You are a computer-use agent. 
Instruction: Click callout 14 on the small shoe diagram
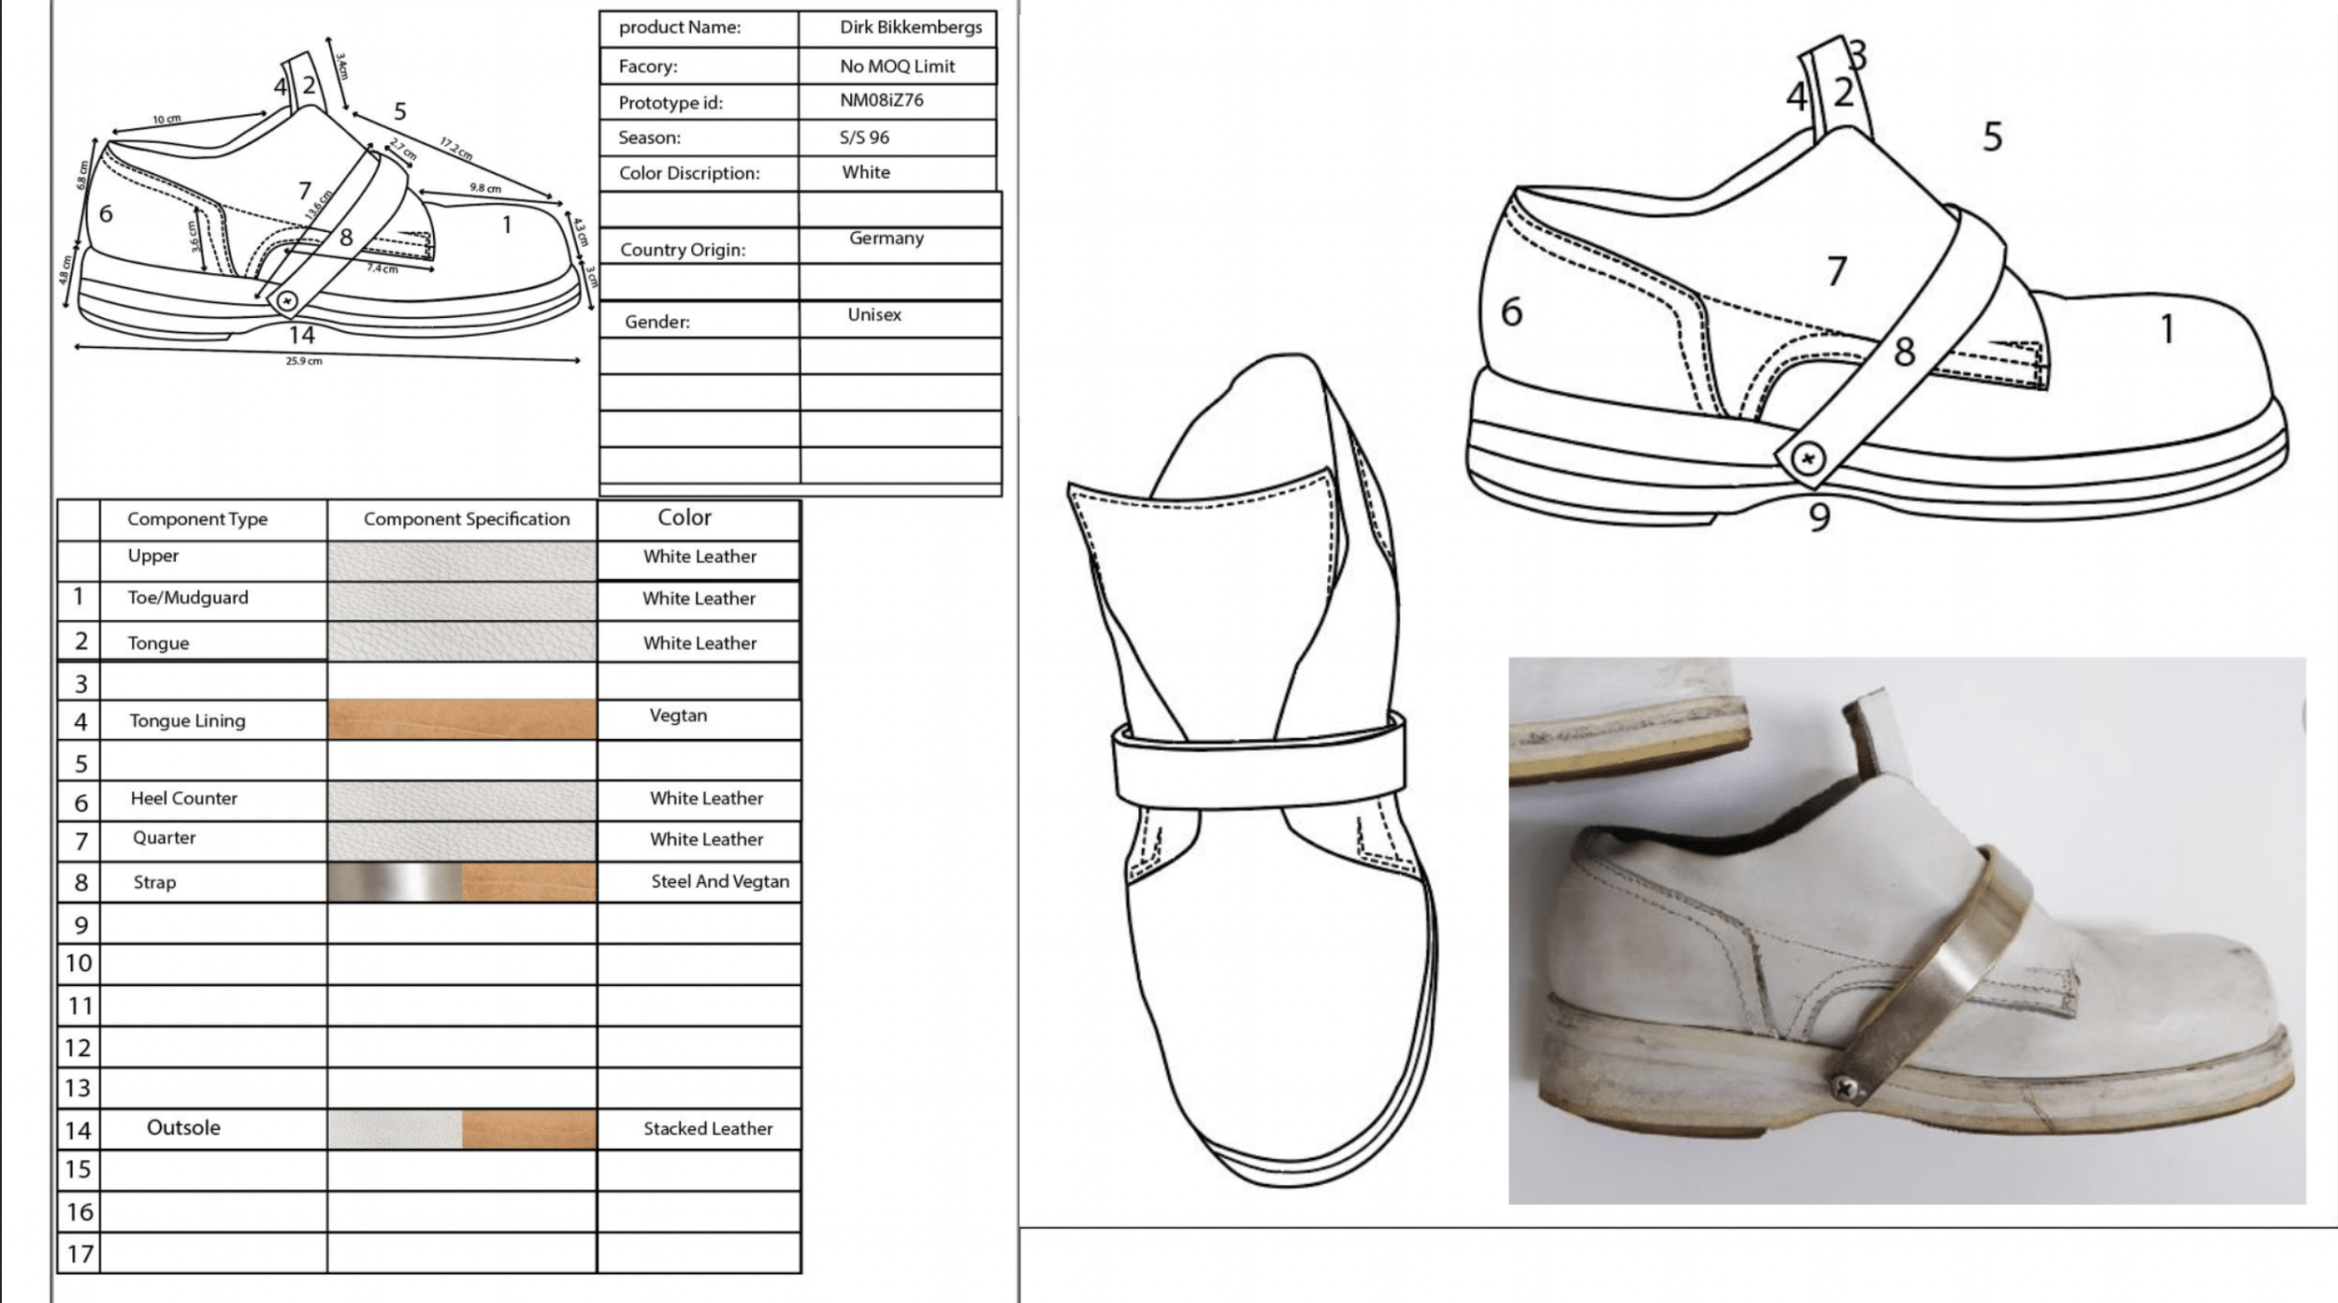coord(301,336)
